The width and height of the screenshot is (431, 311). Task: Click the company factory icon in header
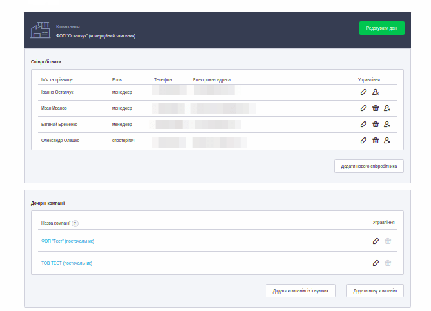pyautogui.click(x=41, y=30)
